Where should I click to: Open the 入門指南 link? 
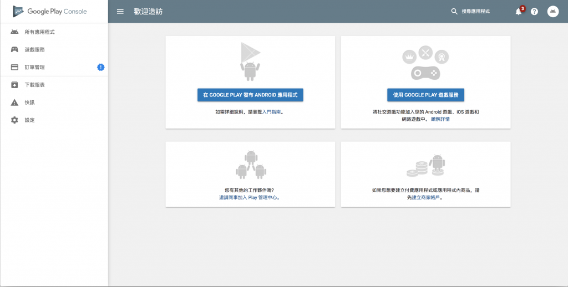point(271,112)
